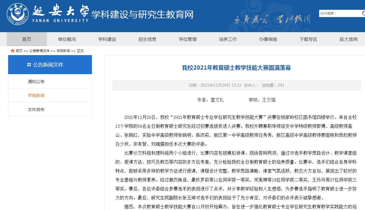Image resolution: width=365 pixels, height=210 pixels.
Task: Click the 发布人： label in info bar
Action: 252,85
